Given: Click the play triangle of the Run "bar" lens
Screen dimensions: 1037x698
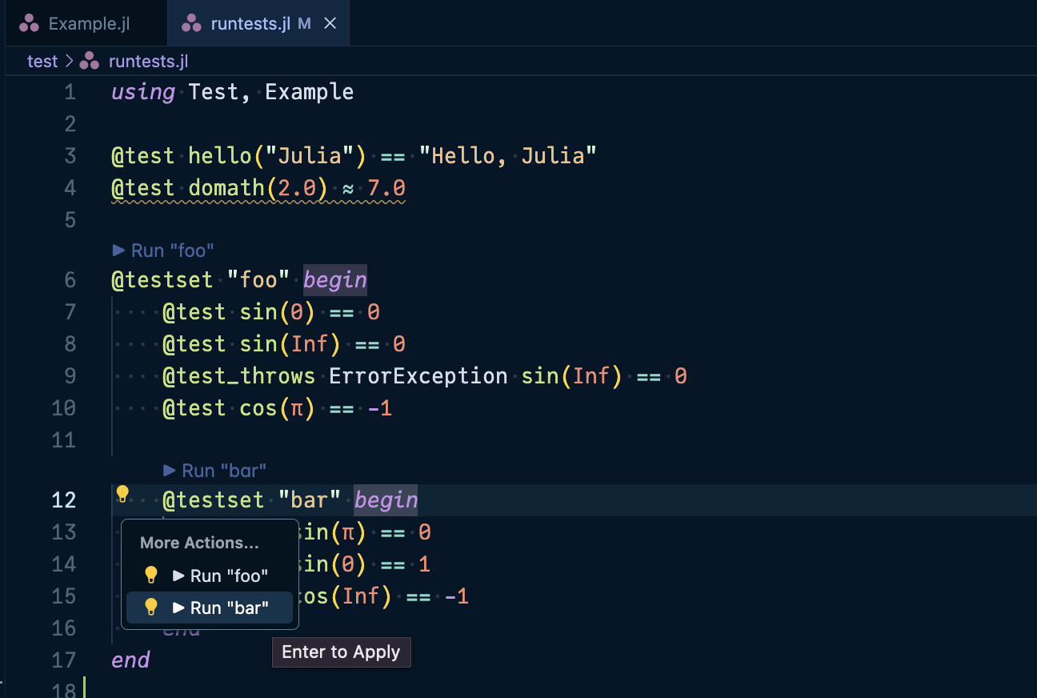Looking at the screenshot, I should click(169, 471).
